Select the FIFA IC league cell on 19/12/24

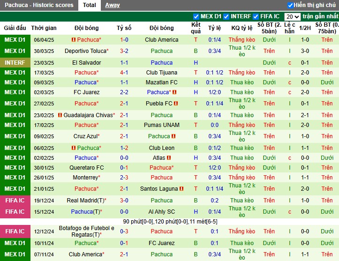coord(15,201)
